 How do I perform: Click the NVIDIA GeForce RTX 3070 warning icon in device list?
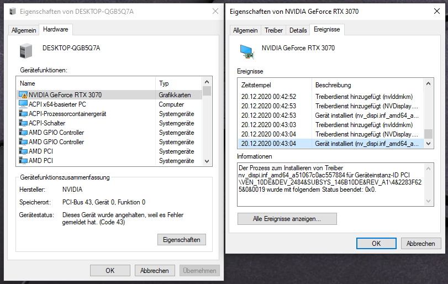(x=23, y=95)
